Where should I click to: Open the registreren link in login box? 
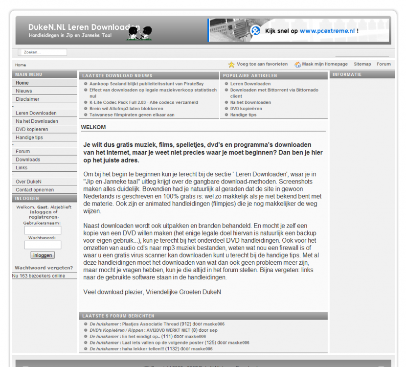pos(44,217)
